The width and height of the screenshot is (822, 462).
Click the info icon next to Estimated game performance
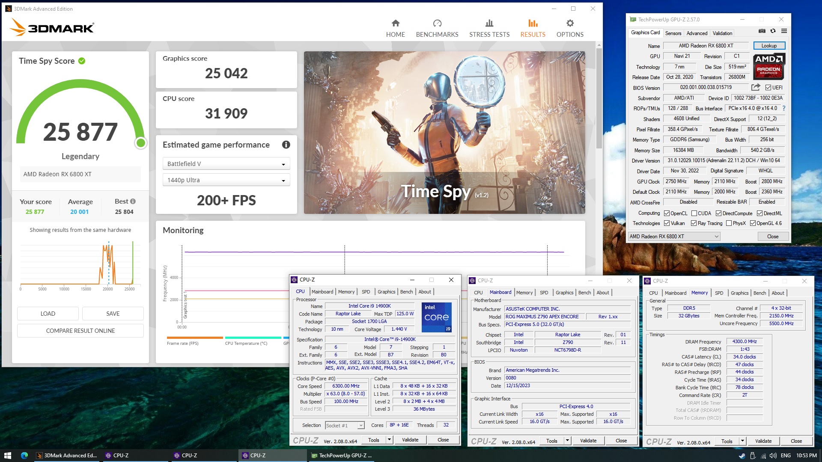(x=286, y=145)
